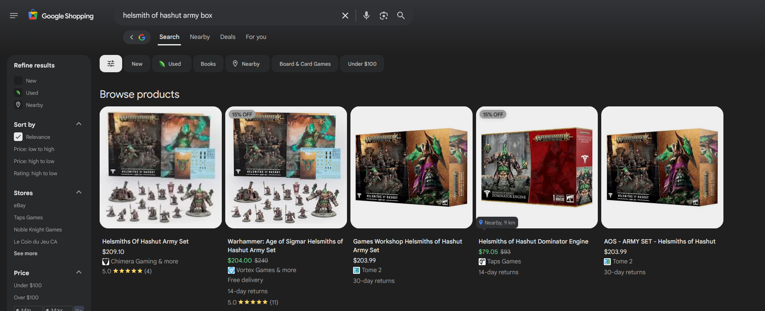Start voice search with the microphone

pos(366,16)
